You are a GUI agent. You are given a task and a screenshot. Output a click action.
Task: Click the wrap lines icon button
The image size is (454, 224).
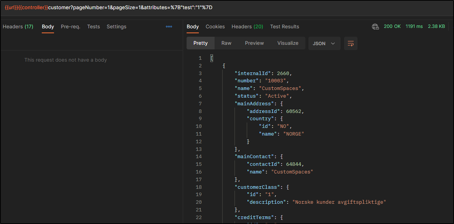coord(350,43)
